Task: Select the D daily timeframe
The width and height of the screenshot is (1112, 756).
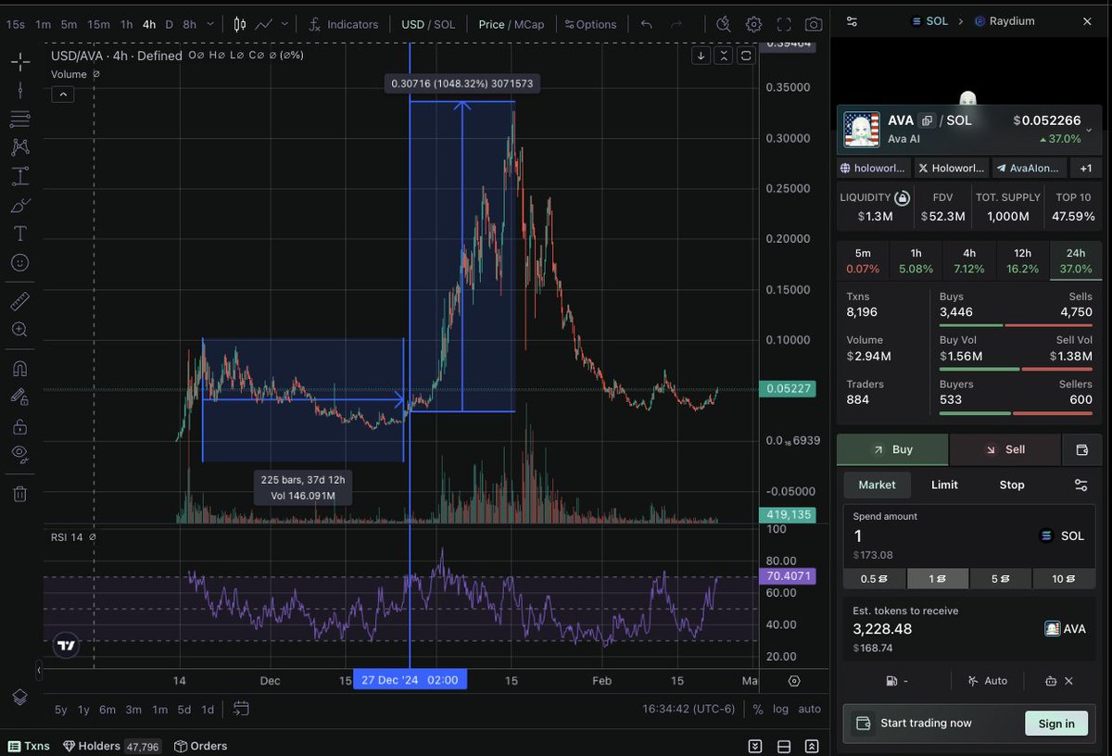Action: 169,24
